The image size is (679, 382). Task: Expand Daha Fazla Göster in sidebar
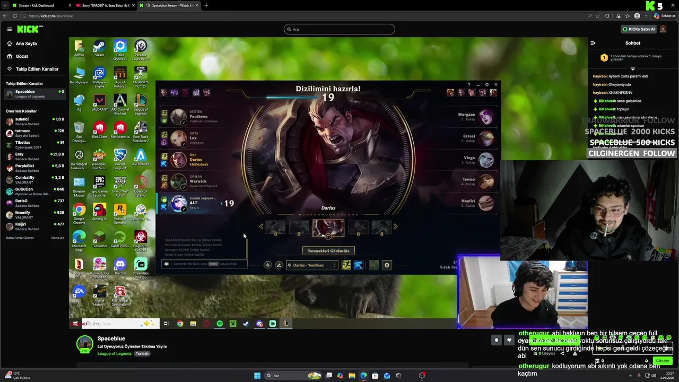[x=20, y=238]
